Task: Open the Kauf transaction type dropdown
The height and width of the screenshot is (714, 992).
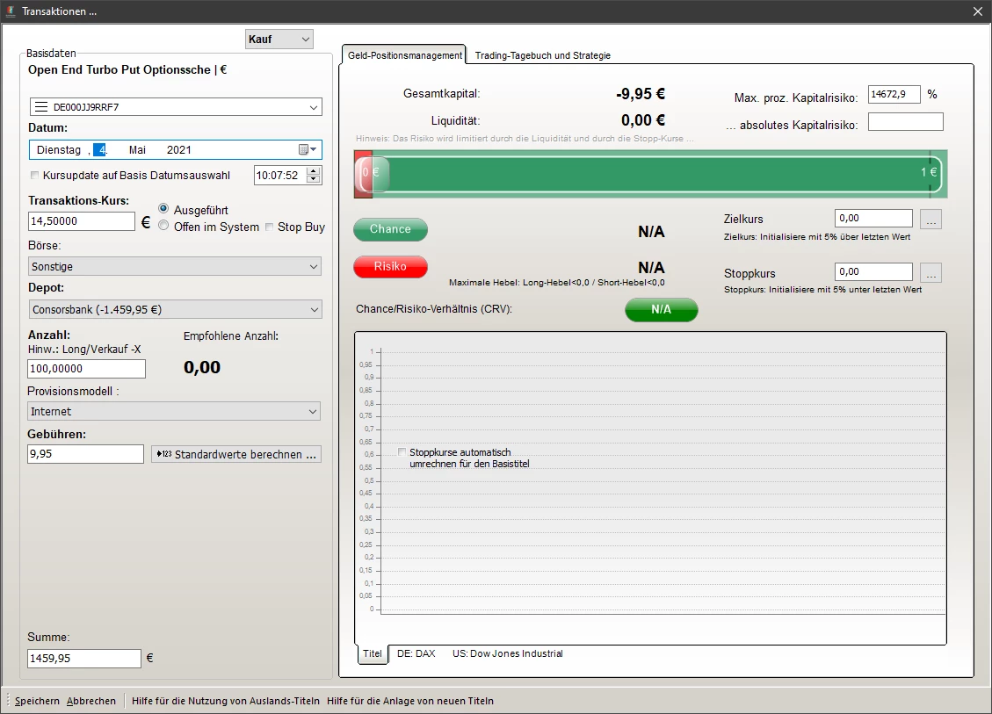Action: pyautogui.click(x=279, y=40)
